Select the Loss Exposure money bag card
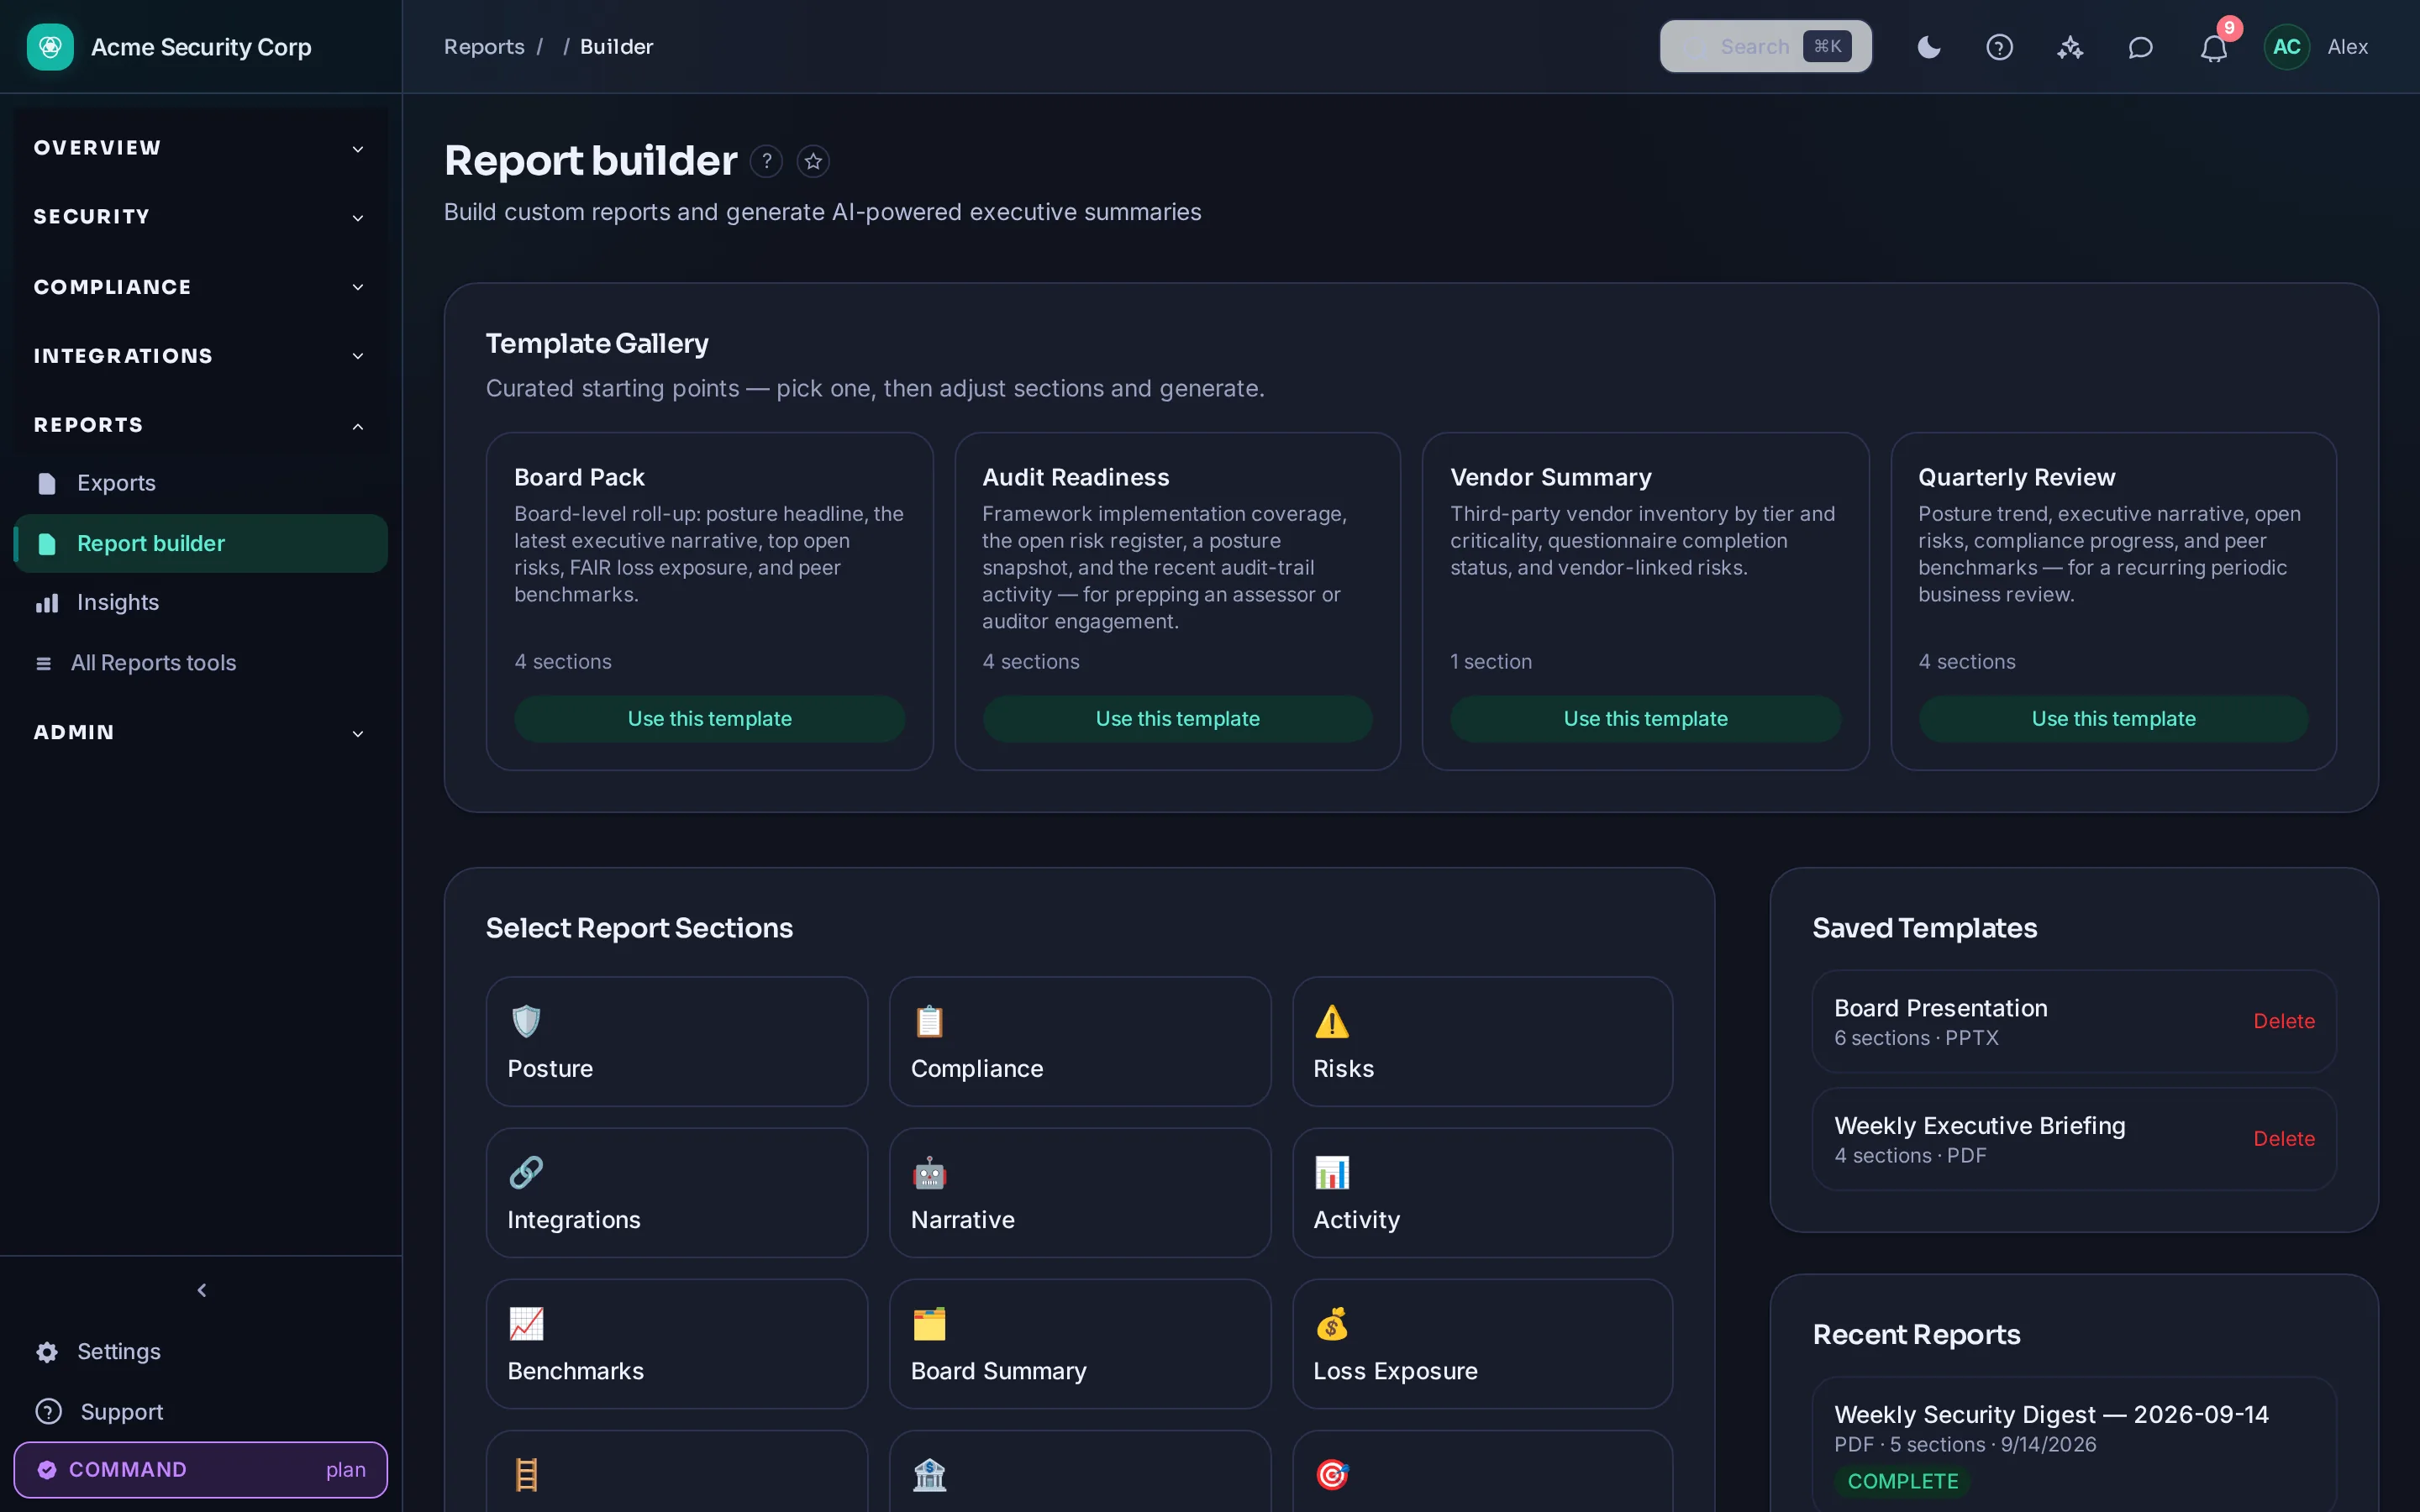 (x=1482, y=1343)
